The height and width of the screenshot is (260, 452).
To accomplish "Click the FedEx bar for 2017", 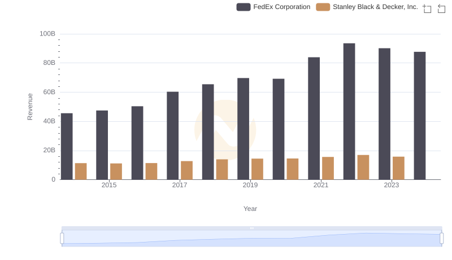I will (173, 136).
